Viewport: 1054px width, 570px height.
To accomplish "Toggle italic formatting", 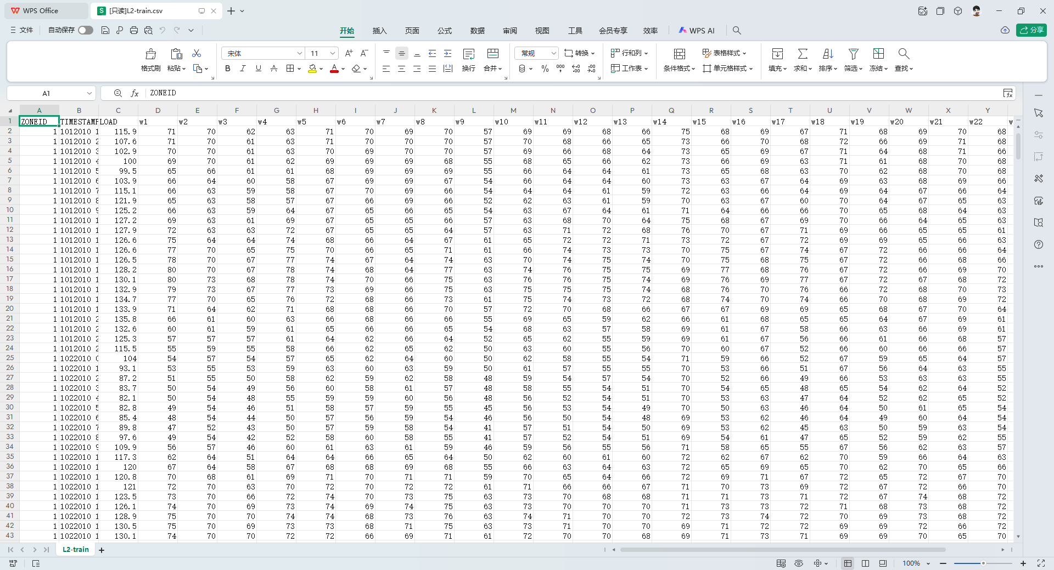I will 243,69.
